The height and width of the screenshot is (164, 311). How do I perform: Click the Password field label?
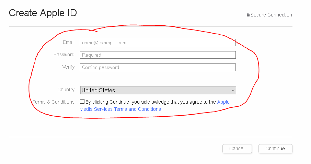(x=64, y=55)
